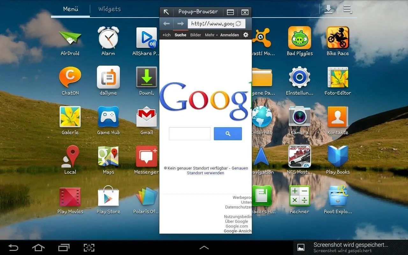Click the popup browser URL address bar
408x255 pixels.
point(212,24)
